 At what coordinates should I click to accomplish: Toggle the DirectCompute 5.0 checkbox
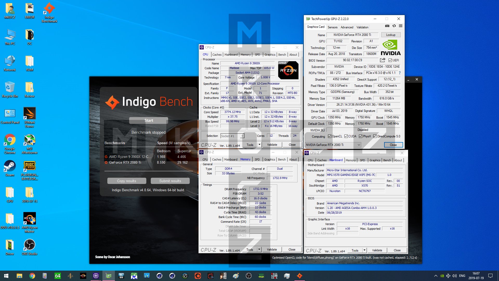click(x=375, y=136)
